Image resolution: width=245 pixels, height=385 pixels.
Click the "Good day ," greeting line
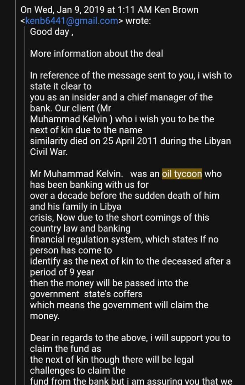pyautogui.click(x=52, y=32)
